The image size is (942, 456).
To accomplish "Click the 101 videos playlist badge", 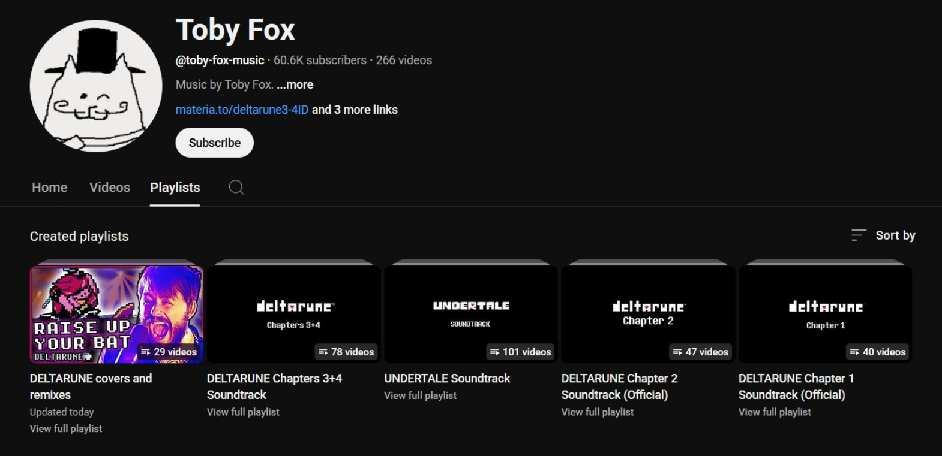I will click(x=520, y=352).
